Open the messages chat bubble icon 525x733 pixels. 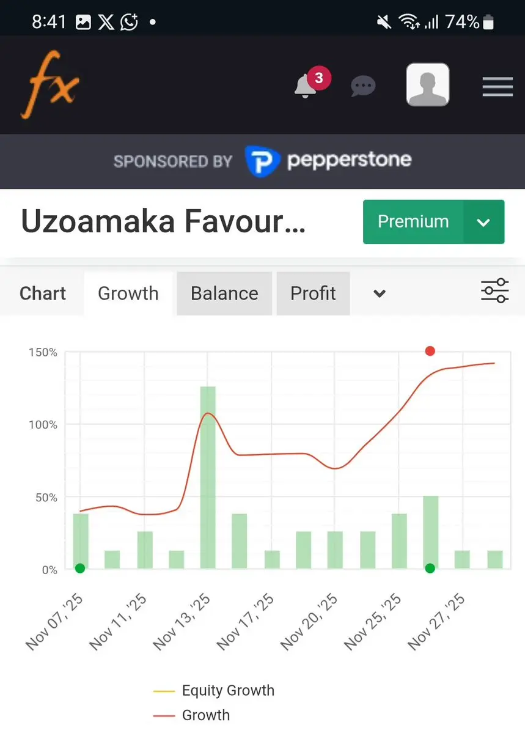tap(363, 86)
